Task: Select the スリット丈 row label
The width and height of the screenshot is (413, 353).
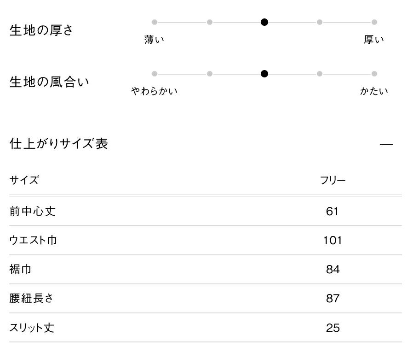Action: [x=32, y=328]
